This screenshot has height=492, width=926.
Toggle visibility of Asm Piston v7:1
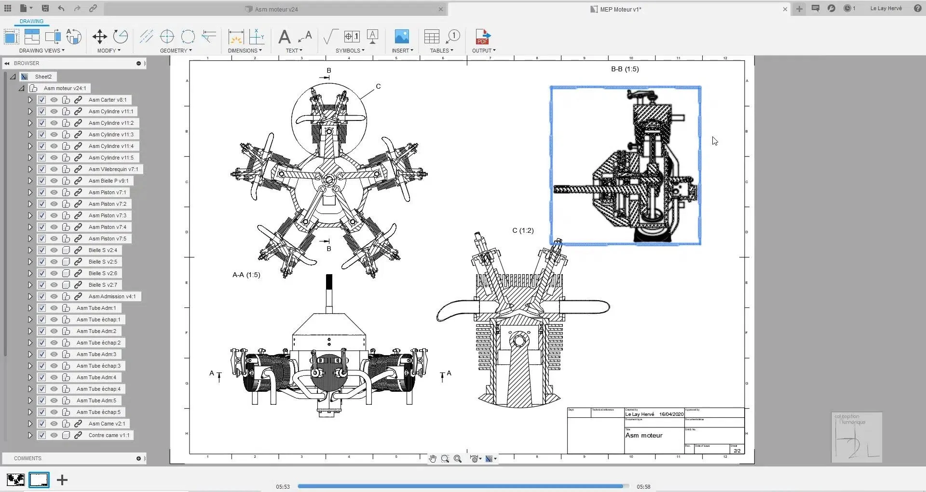tap(54, 192)
